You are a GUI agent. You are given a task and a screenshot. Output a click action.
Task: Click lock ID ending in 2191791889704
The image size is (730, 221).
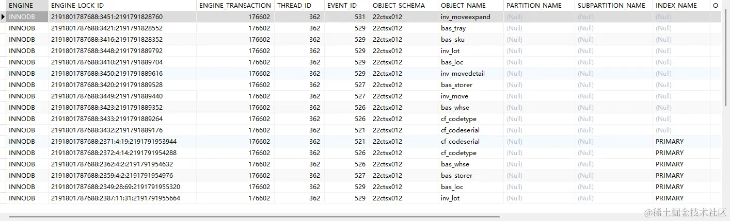[x=122, y=62]
